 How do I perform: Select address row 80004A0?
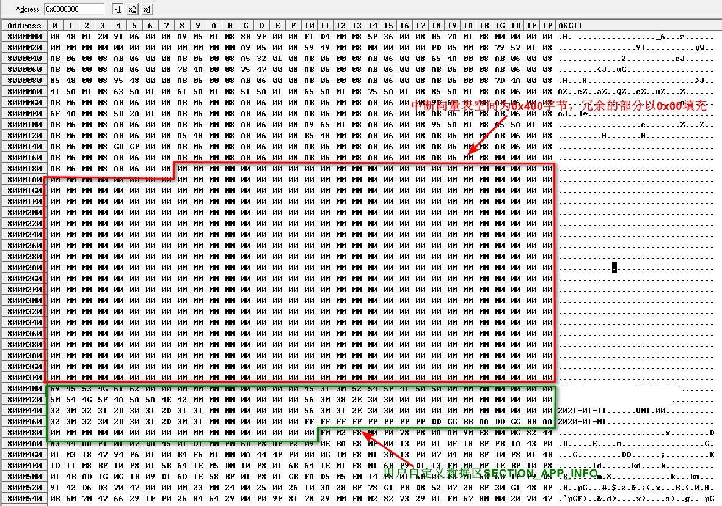point(24,444)
